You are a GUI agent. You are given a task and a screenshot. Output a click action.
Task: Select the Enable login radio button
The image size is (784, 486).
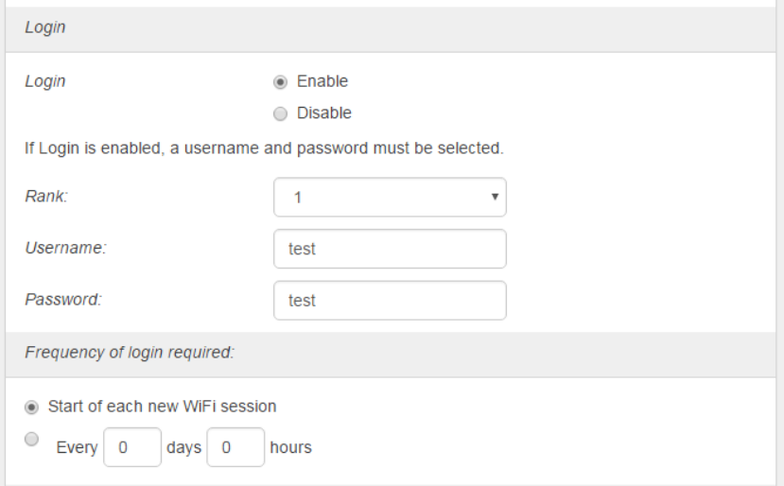(x=280, y=81)
